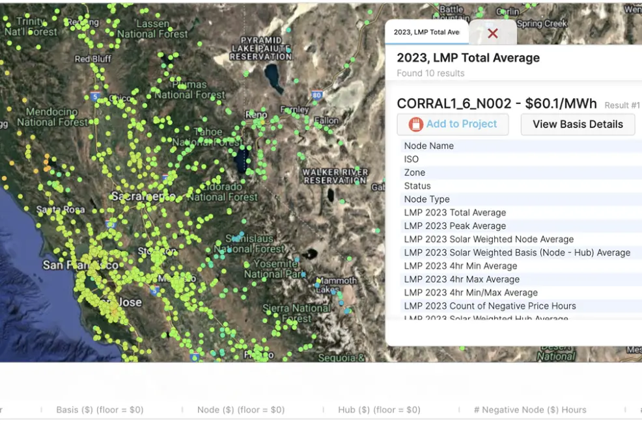Screen dimensions: 642x428
Task: Click '# Negative Node ($) Hours' column header
Action: point(530,410)
